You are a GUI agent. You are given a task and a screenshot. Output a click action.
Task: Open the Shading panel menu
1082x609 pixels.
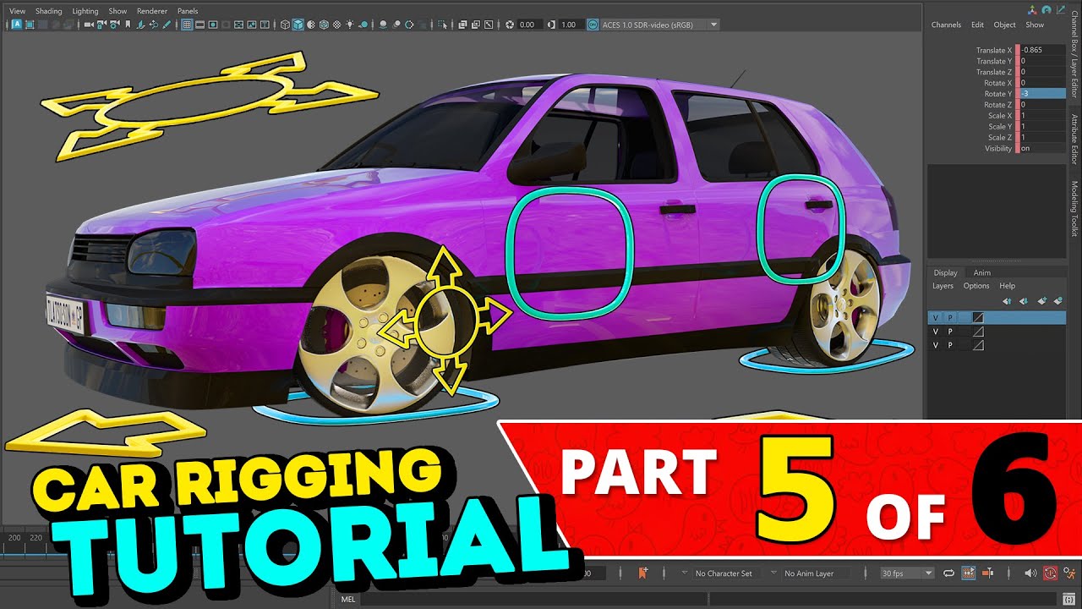click(x=48, y=11)
